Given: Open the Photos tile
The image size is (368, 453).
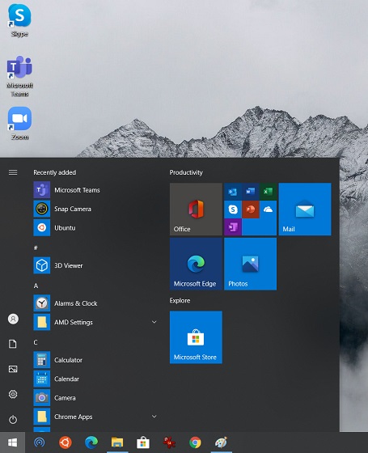Looking at the screenshot, I should [250, 264].
